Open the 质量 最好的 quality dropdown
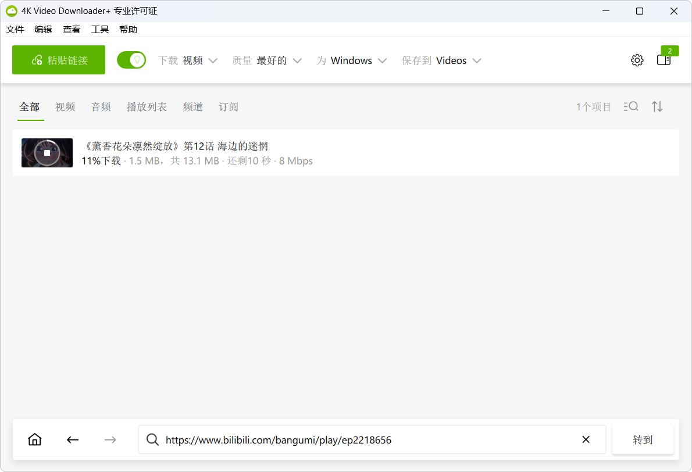Screen dimensions: 692x472 pos(267,60)
